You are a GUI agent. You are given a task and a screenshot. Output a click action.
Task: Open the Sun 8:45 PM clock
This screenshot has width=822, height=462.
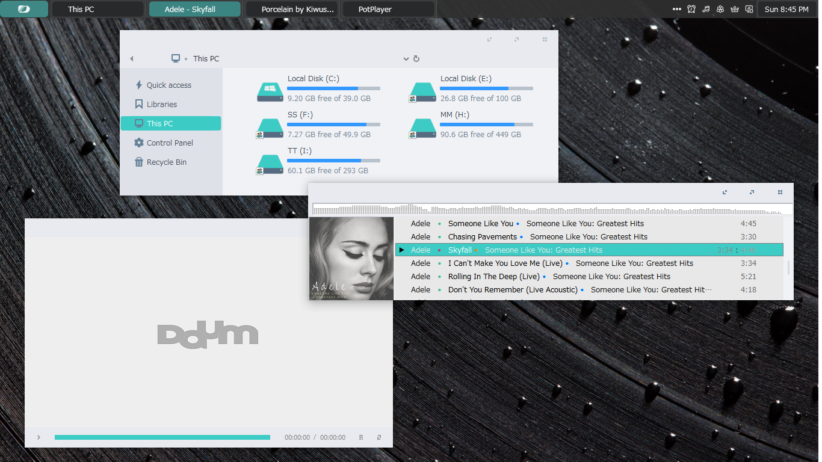[x=786, y=9]
